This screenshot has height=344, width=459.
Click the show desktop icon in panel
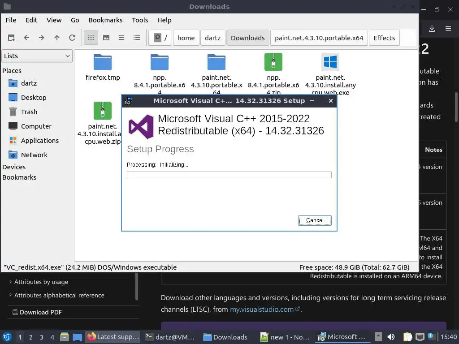click(x=78, y=337)
